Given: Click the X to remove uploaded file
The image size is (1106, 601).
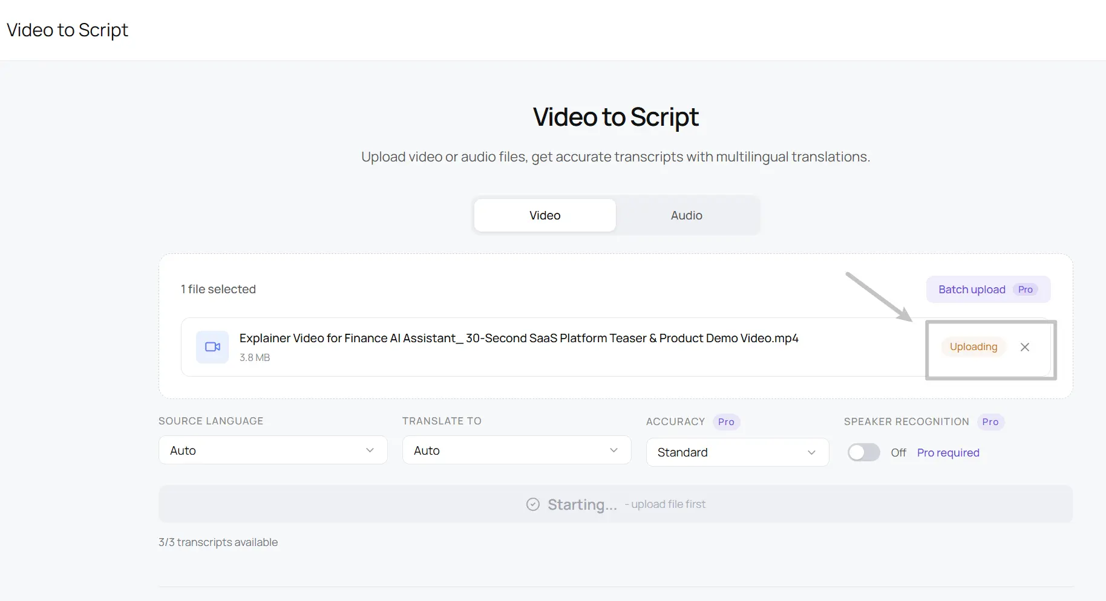Looking at the screenshot, I should 1024,346.
